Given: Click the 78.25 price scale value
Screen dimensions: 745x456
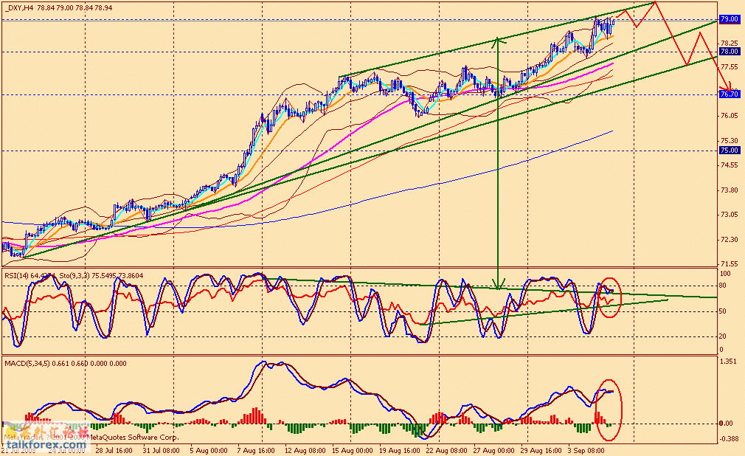Looking at the screenshot, I should tap(730, 44).
